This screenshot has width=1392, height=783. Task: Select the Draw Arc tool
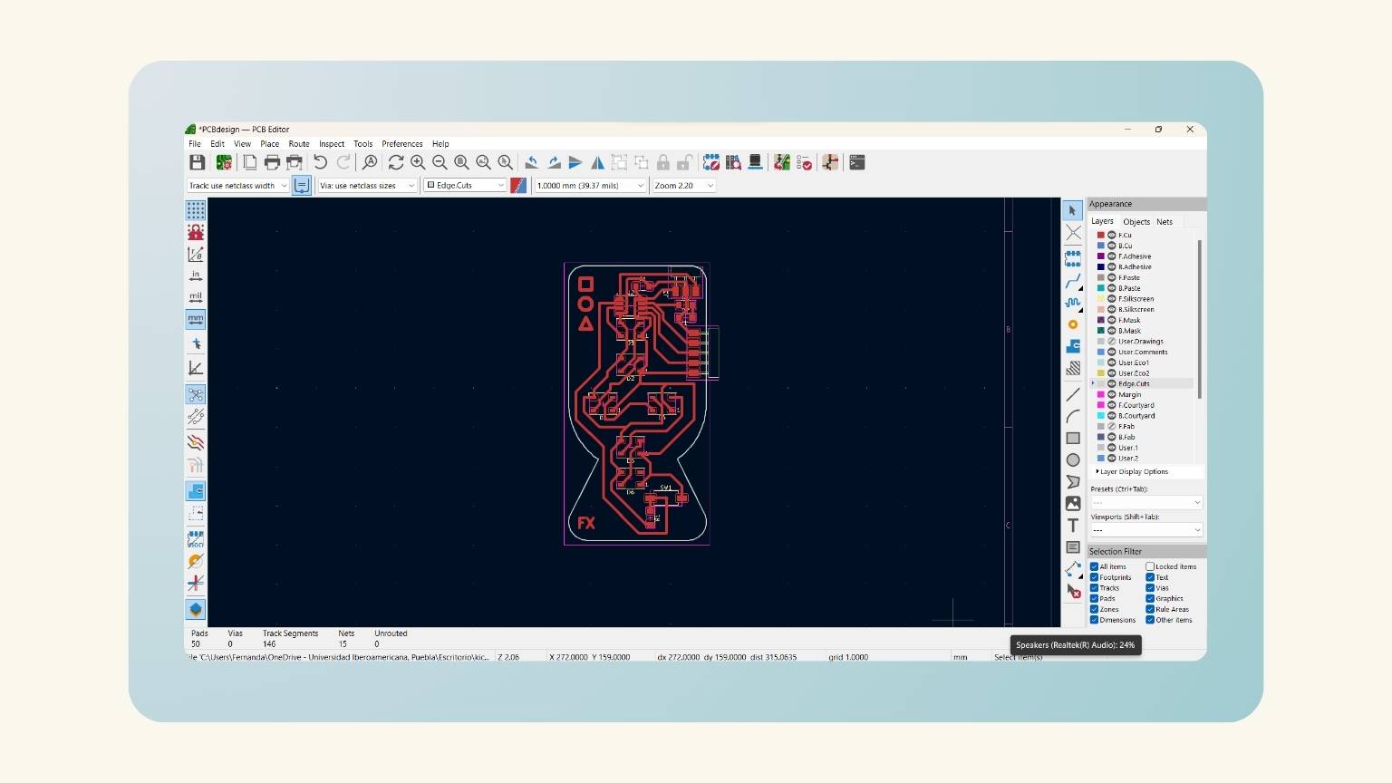coord(1073,416)
